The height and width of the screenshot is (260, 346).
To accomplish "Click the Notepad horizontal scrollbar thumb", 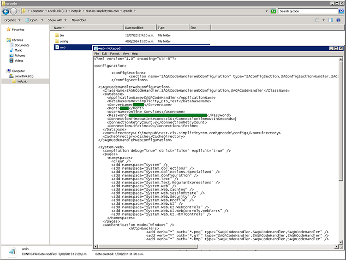I will pyautogui.click(x=148, y=247).
